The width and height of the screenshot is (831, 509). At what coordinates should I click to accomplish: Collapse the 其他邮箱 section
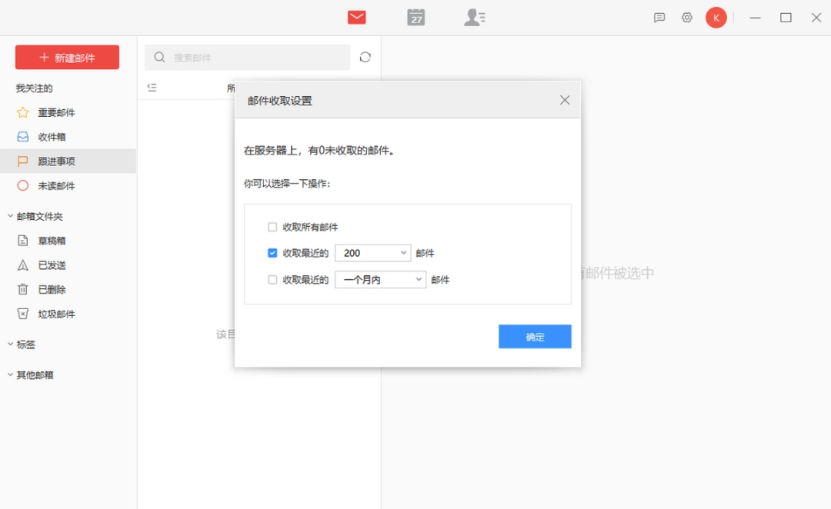[x=10, y=374]
